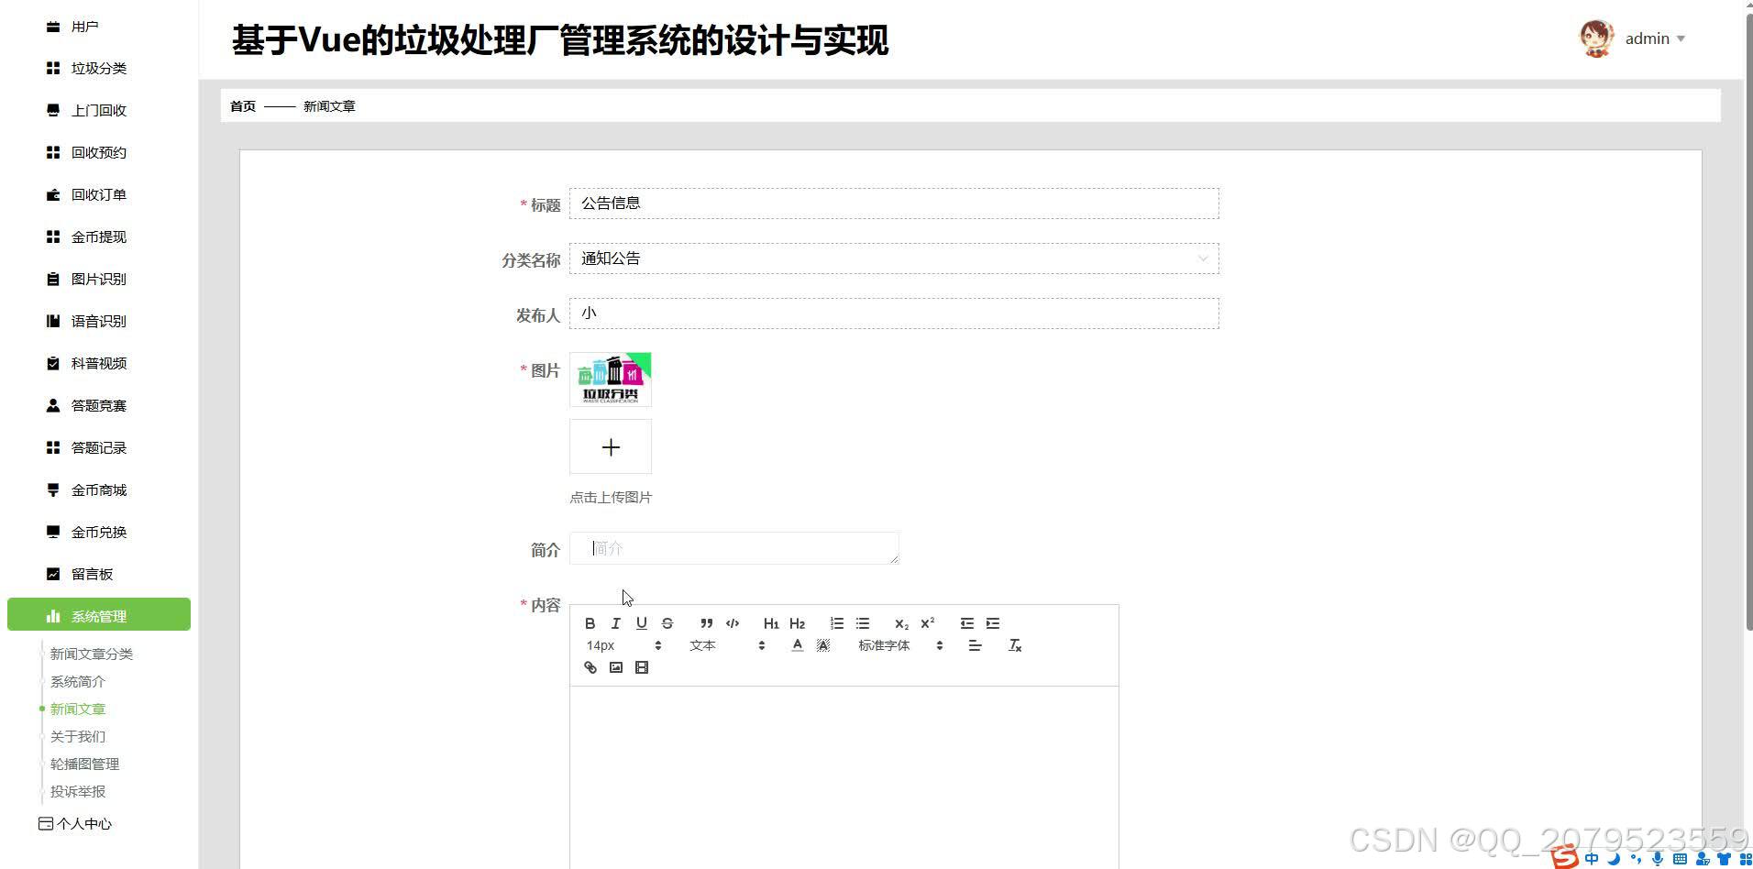
Task: Insert a video into the content
Action: point(641,667)
